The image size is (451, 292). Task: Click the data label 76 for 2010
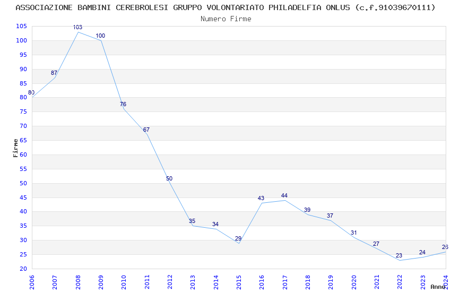123,105
